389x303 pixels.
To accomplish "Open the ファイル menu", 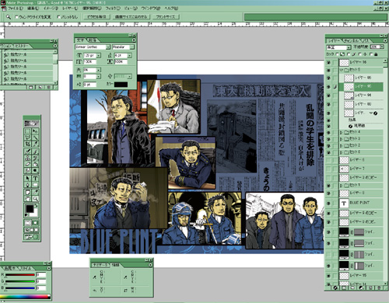I will coord(16,9).
